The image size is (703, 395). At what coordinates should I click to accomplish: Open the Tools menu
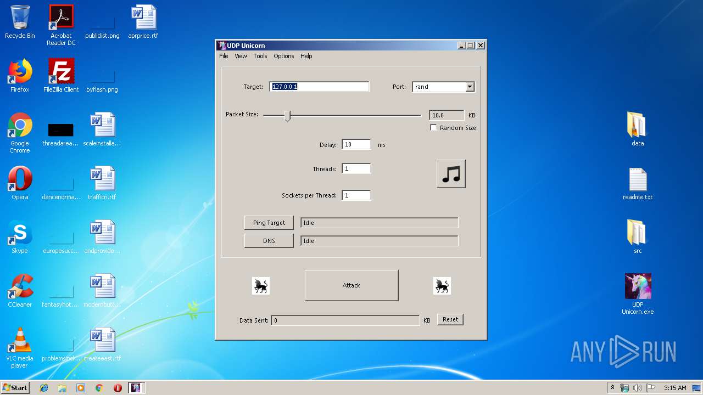coord(260,56)
